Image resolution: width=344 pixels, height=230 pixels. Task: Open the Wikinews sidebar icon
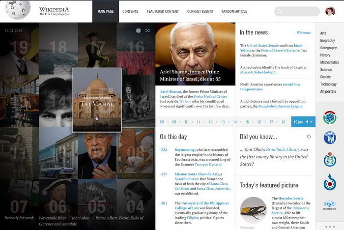click(330, 205)
